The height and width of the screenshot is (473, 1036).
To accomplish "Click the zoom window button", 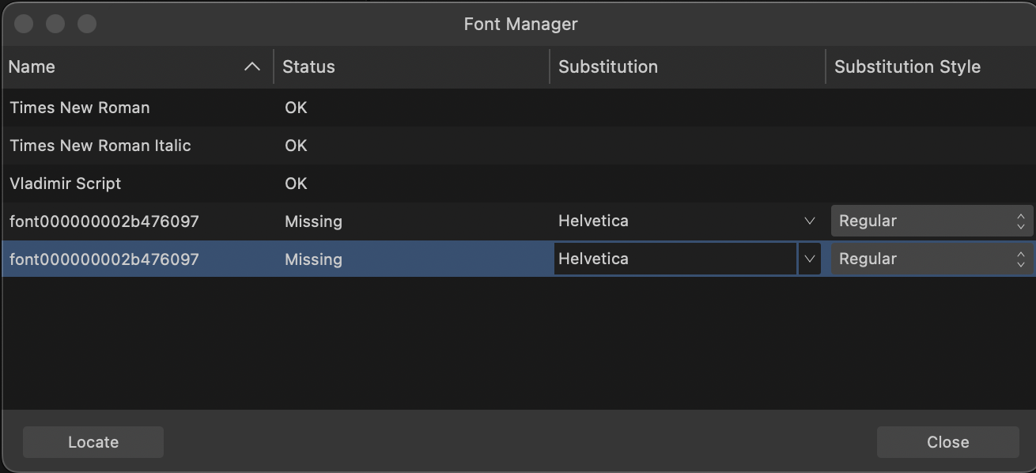I will click(x=87, y=24).
